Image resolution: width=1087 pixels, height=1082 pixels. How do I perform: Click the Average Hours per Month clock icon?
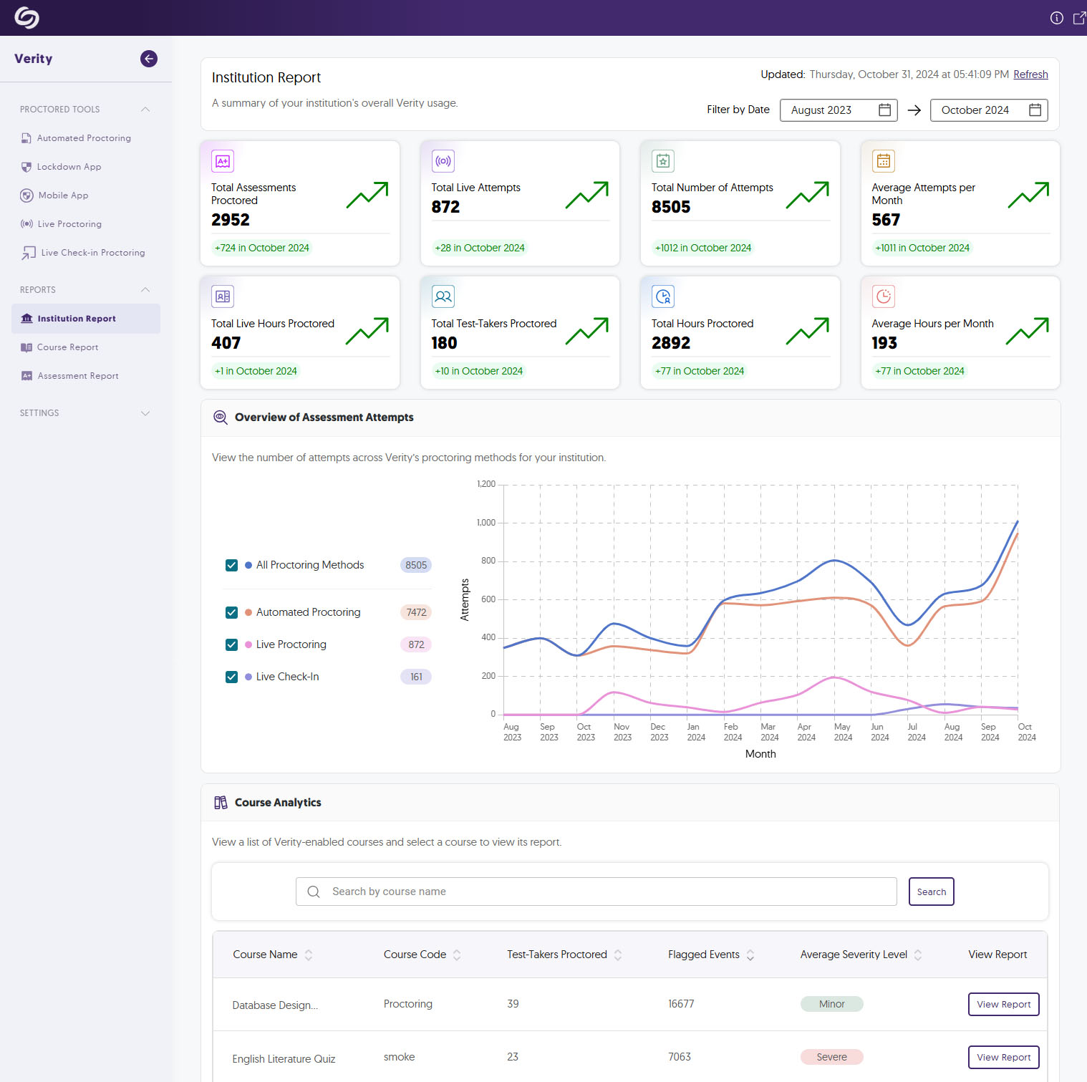coord(884,296)
